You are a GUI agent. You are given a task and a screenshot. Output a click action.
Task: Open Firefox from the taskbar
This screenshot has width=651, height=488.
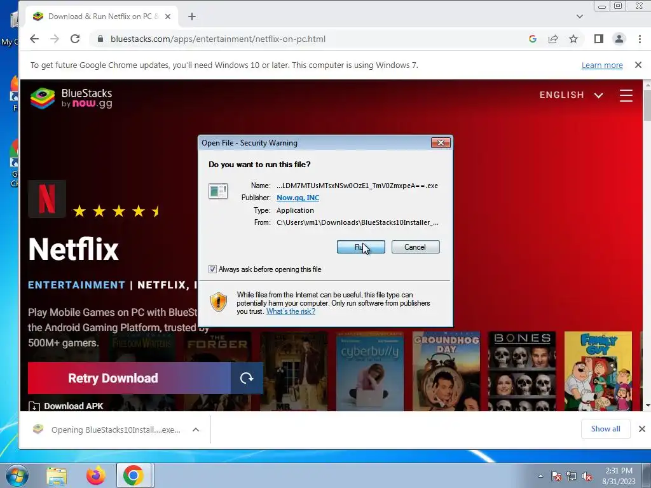coord(96,476)
